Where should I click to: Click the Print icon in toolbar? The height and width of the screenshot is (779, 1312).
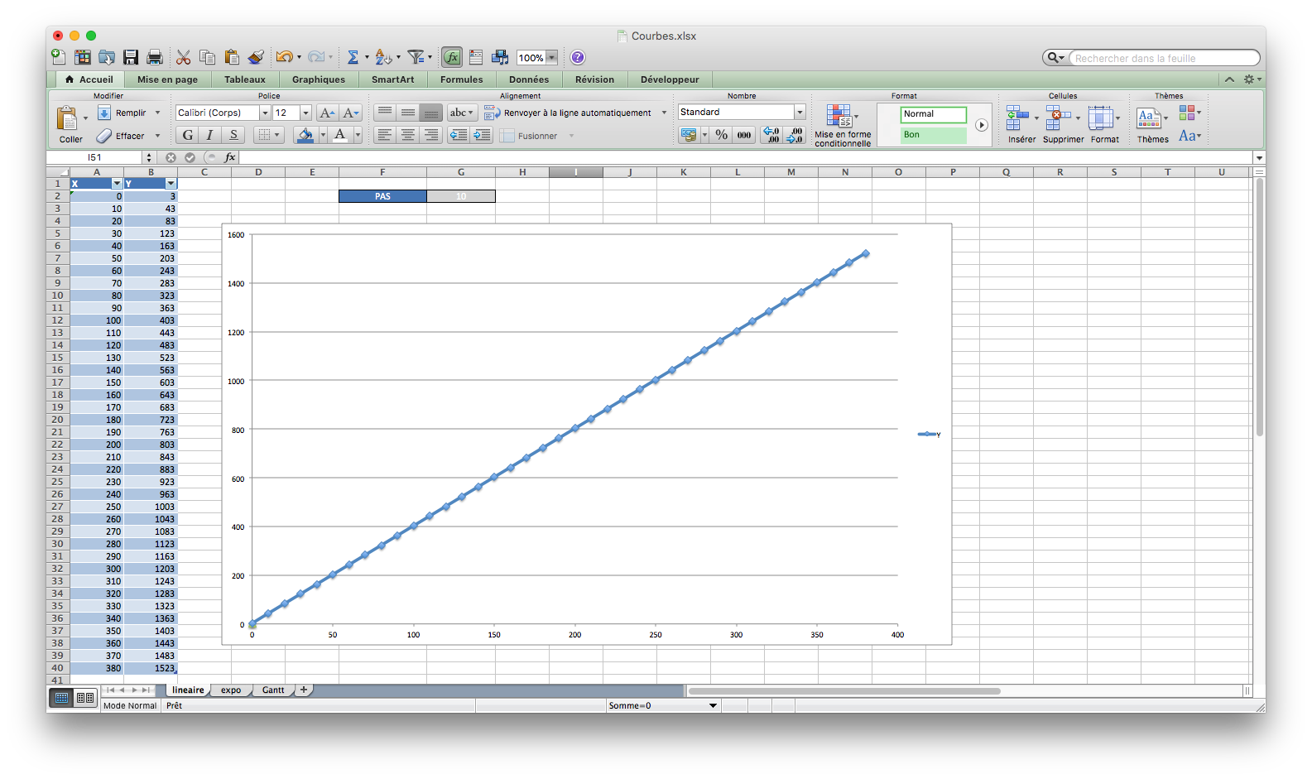pyautogui.click(x=155, y=57)
